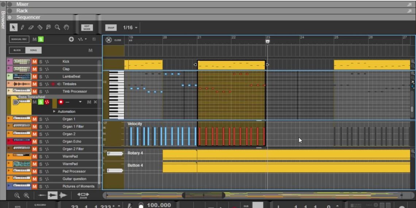Screen dimensions: 416x208
Task: Click the Edit Mode button
Action: 87,28
